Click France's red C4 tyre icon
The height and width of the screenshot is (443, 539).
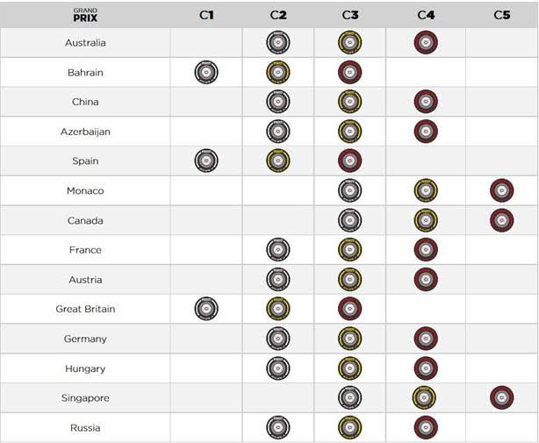tap(426, 250)
